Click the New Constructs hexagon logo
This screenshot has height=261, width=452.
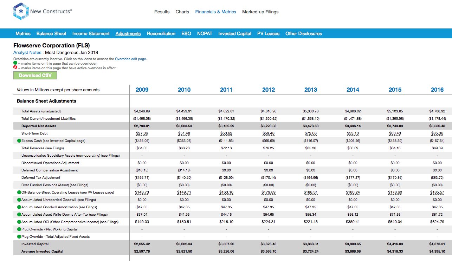pos(21,11)
